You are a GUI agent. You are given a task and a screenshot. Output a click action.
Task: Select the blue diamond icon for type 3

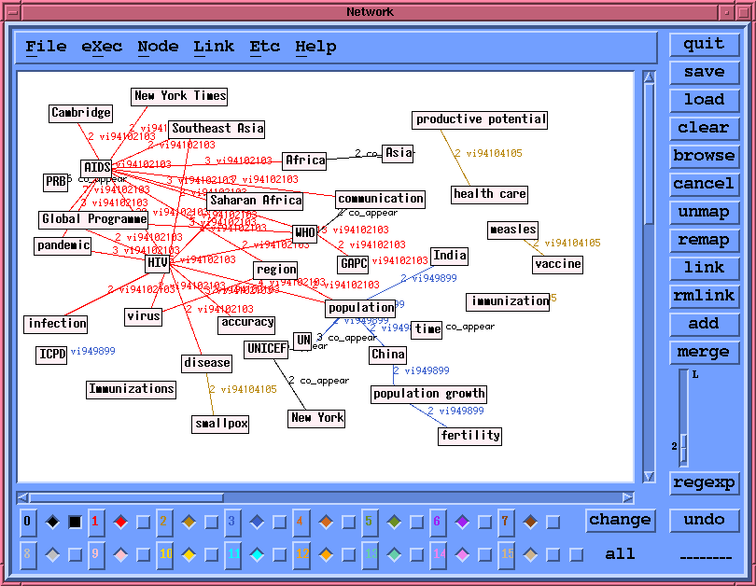click(257, 522)
